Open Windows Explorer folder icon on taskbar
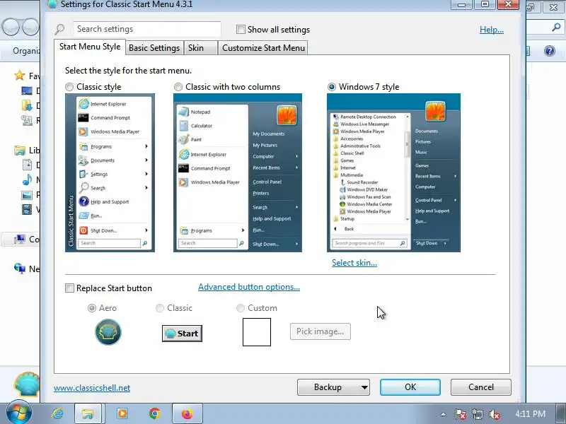The width and height of the screenshot is (566, 424). pyautogui.click(x=88, y=413)
